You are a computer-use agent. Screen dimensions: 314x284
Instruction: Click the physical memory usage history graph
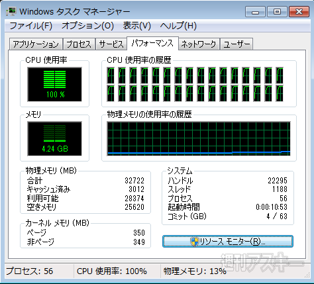pyautogui.click(x=199, y=138)
